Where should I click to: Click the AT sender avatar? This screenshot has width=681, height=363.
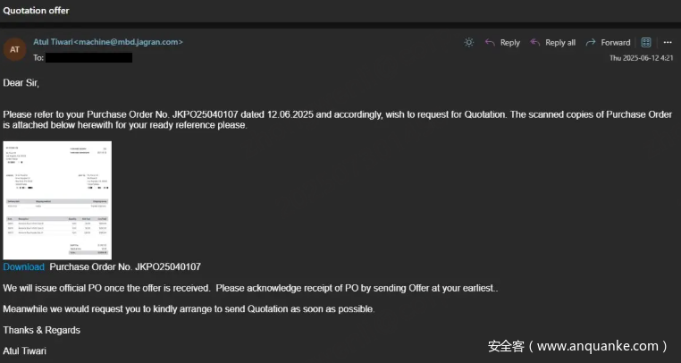point(14,49)
